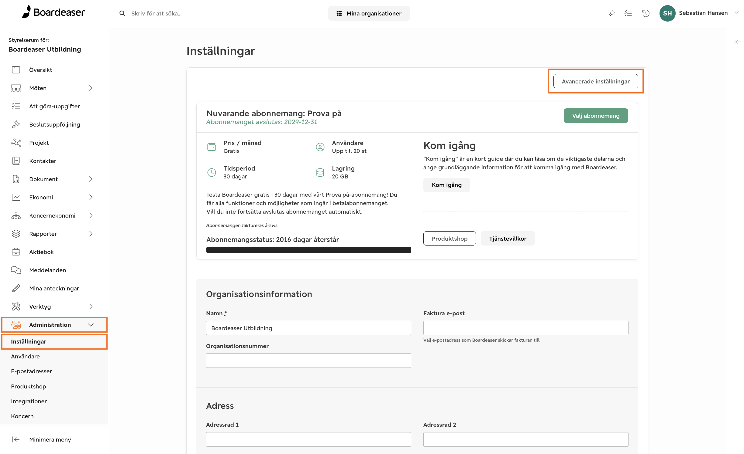Expand the Möten submenu chevron
Screen dimensions: 744x454
coord(91,88)
